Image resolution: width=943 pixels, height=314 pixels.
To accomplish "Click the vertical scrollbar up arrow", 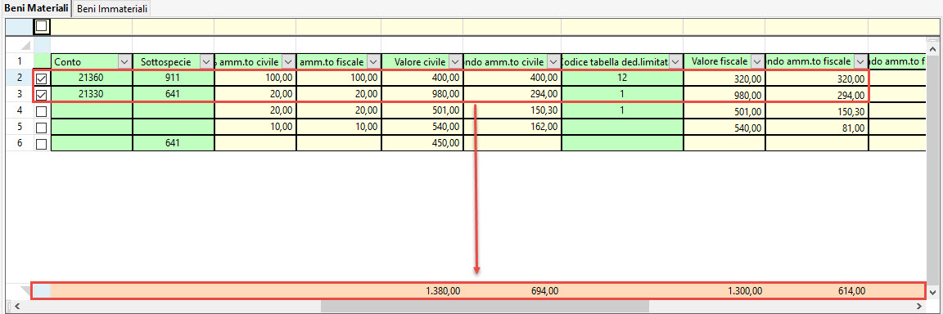I will (x=933, y=48).
